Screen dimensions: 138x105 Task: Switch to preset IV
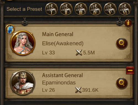click(95, 9)
